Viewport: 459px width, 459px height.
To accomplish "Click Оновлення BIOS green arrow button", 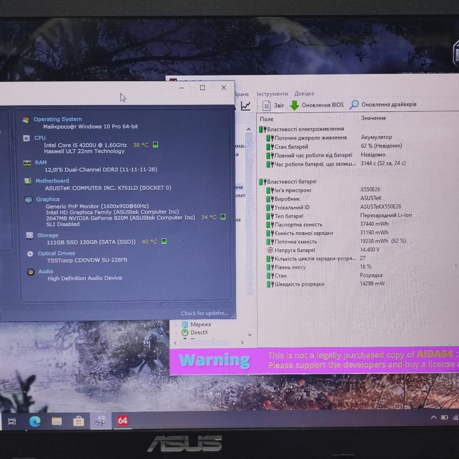I will pyautogui.click(x=317, y=105).
